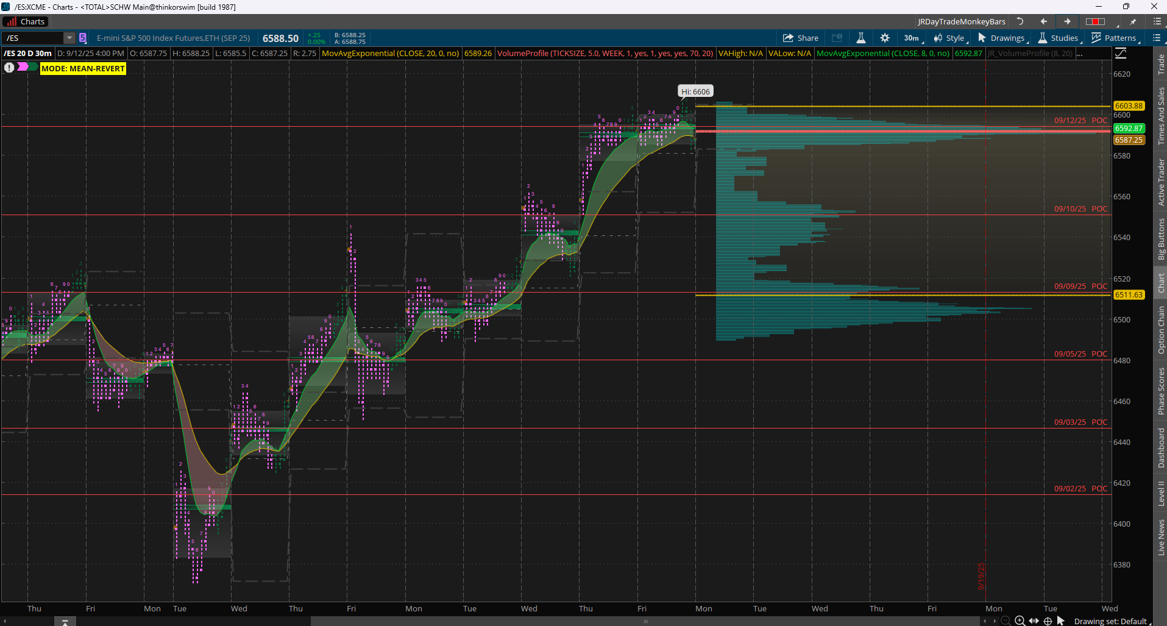Image resolution: width=1167 pixels, height=626 pixels.
Task: Open the Big Buttons sidebar tab
Action: click(x=1160, y=239)
